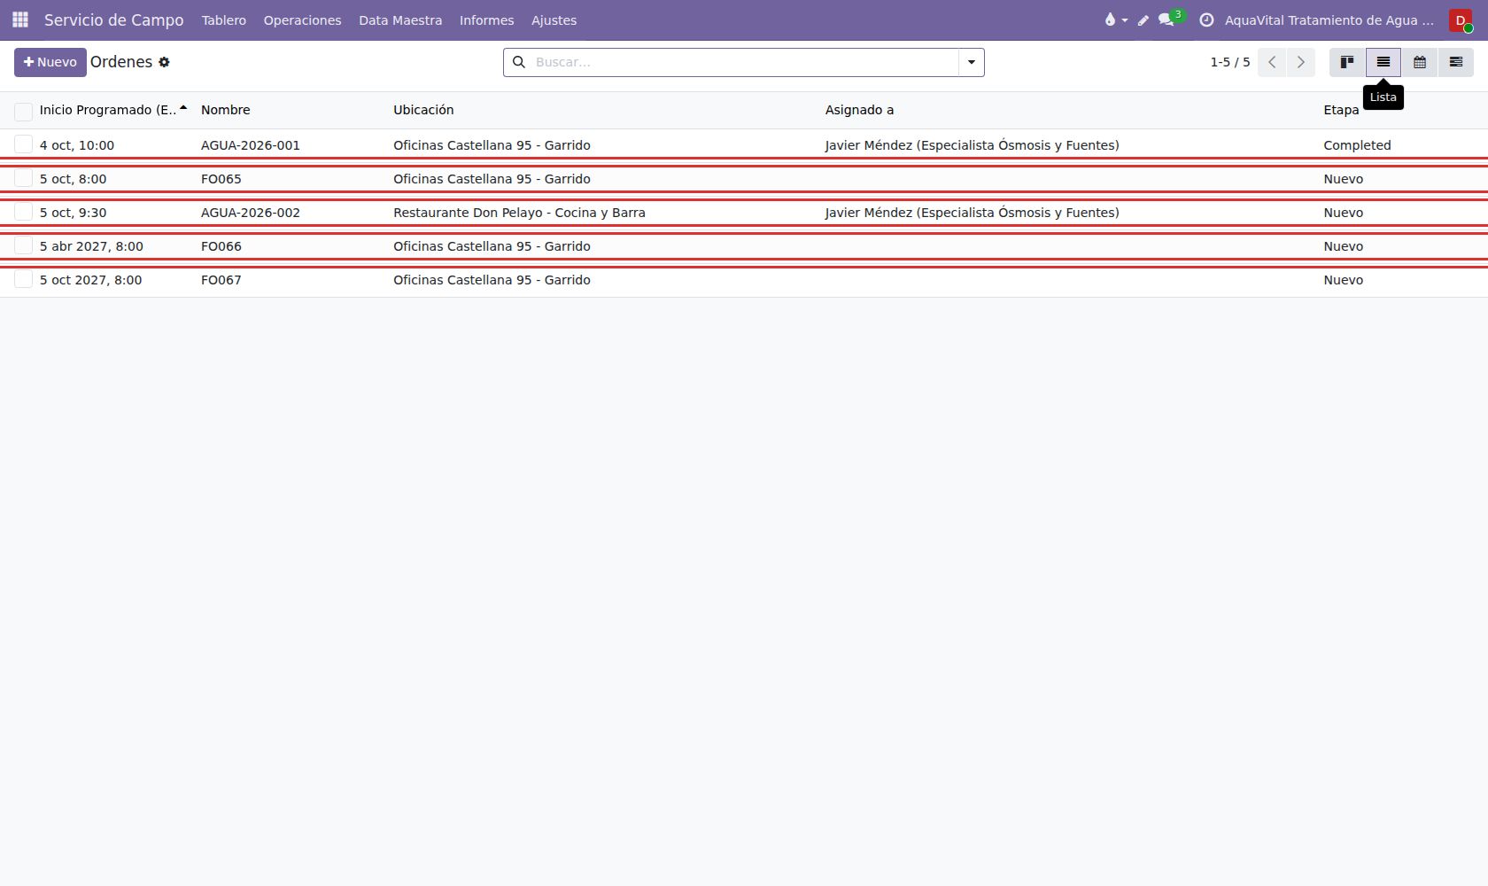
Task: Check the FO065 row checkbox
Action: (x=23, y=178)
